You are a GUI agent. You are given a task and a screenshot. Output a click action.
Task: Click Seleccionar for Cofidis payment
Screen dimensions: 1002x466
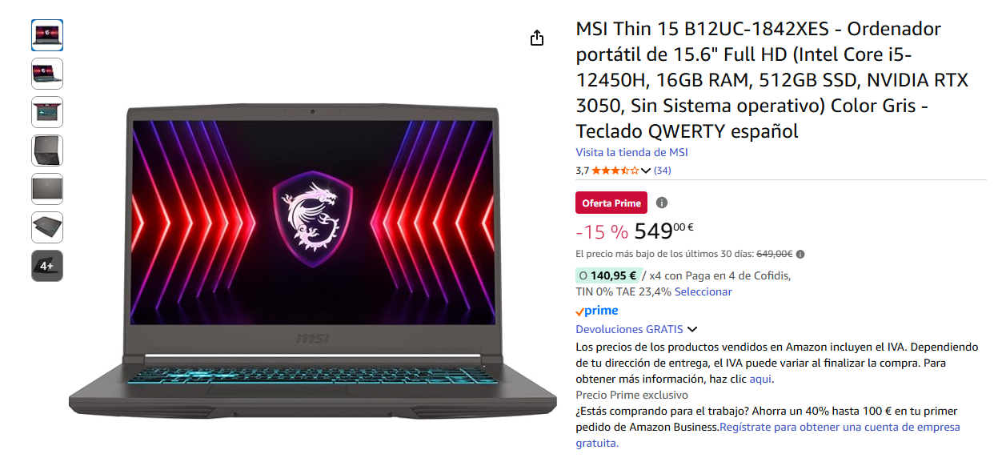pyautogui.click(x=703, y=291)
